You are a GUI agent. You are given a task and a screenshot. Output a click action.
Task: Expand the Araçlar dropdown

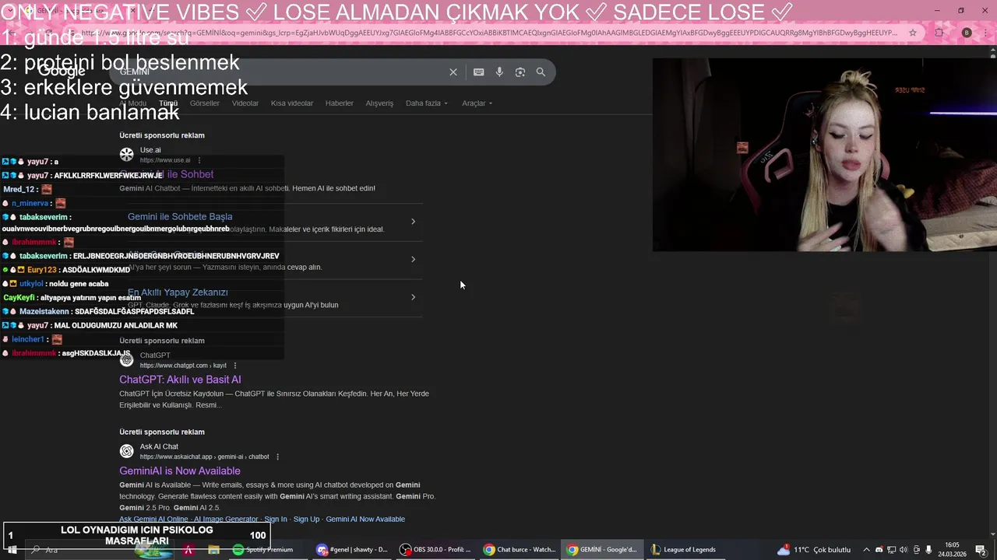pyautogui.click(x=477, y=103)
